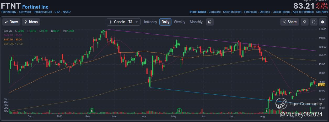Open the USA country link
Image resolution: width=329 pixels, height=122 pixels.
tap(57, 12)
